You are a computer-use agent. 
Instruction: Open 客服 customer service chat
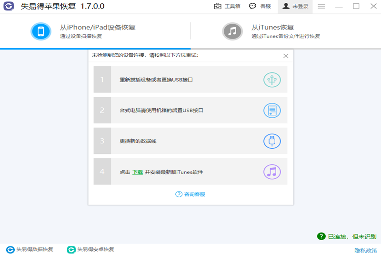click(x=260, y=6)
